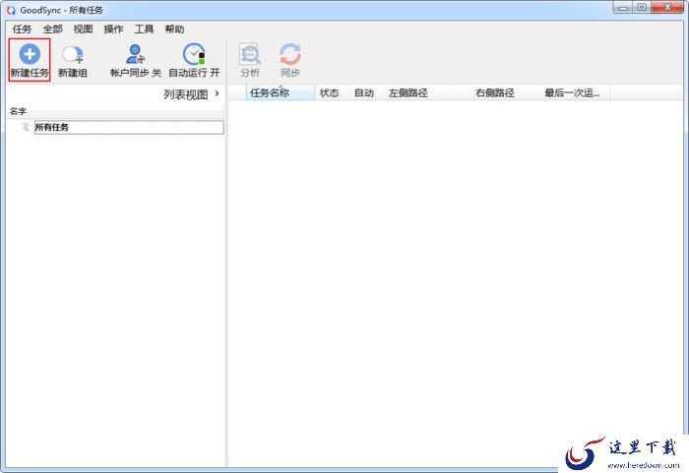The width and height of the screenshot is (689, 473).
Task: Select the 所有任务 item in tree
Action: click(x=129, y=127)
